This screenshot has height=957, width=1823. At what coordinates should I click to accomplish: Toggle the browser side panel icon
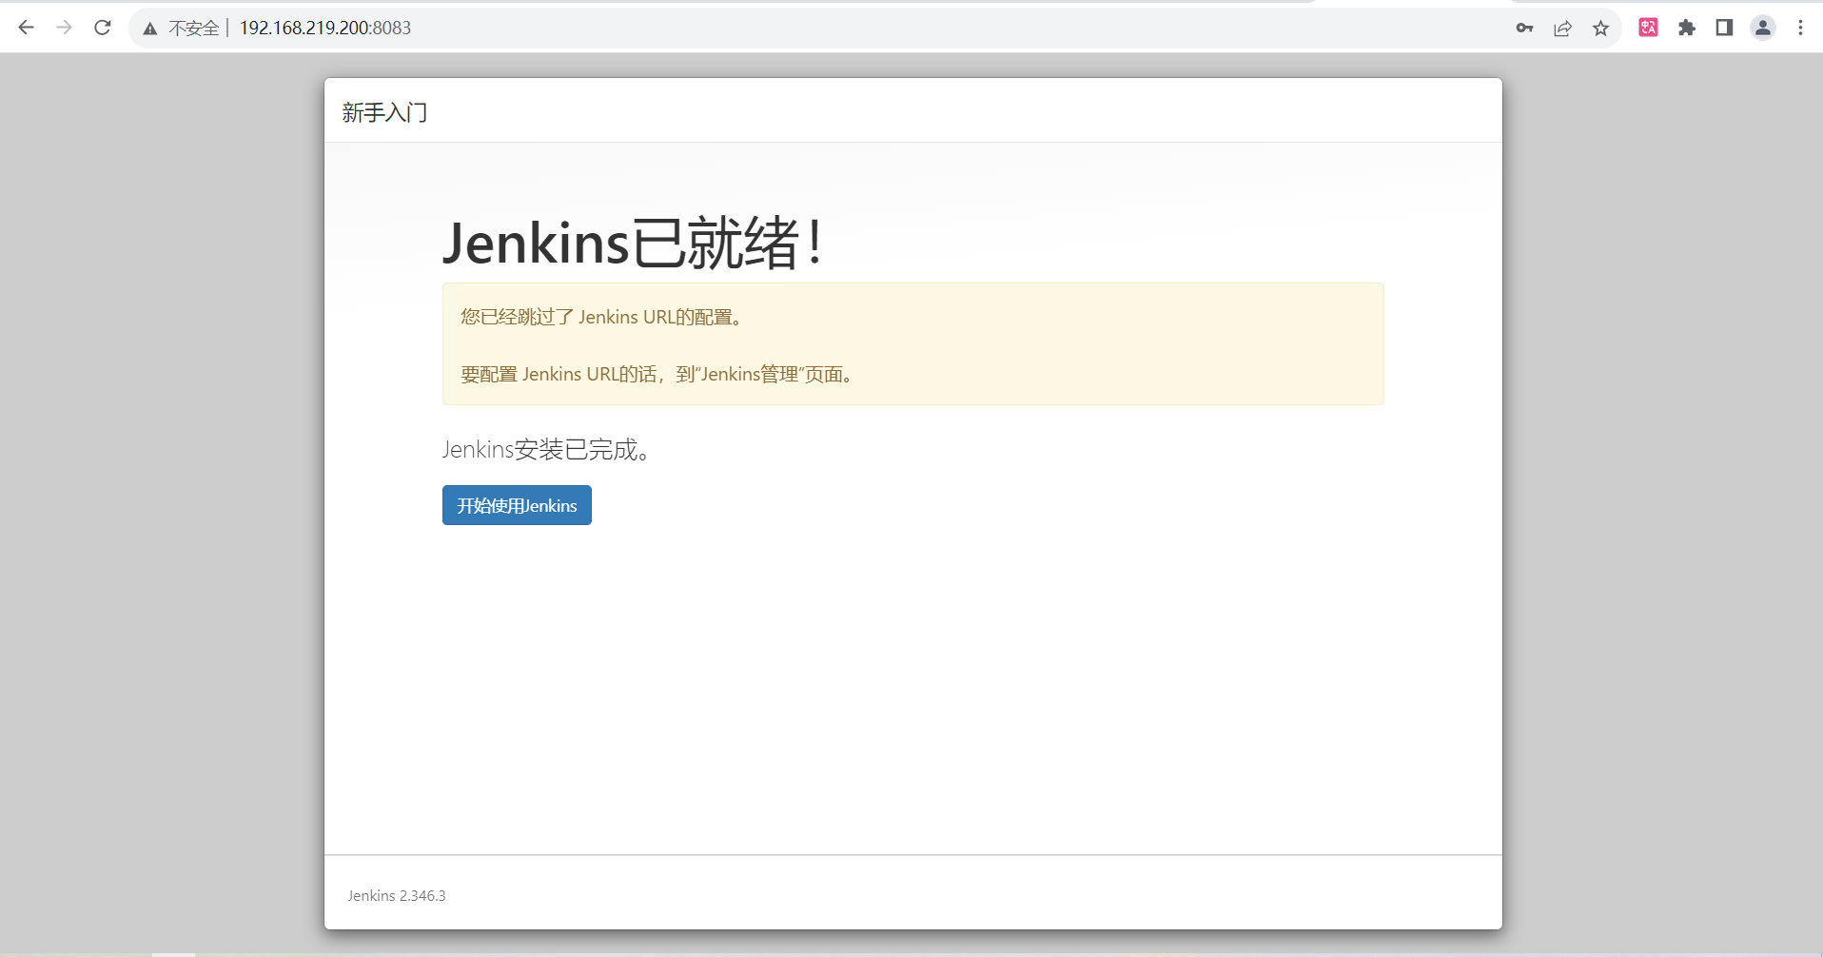[1724, 28]
